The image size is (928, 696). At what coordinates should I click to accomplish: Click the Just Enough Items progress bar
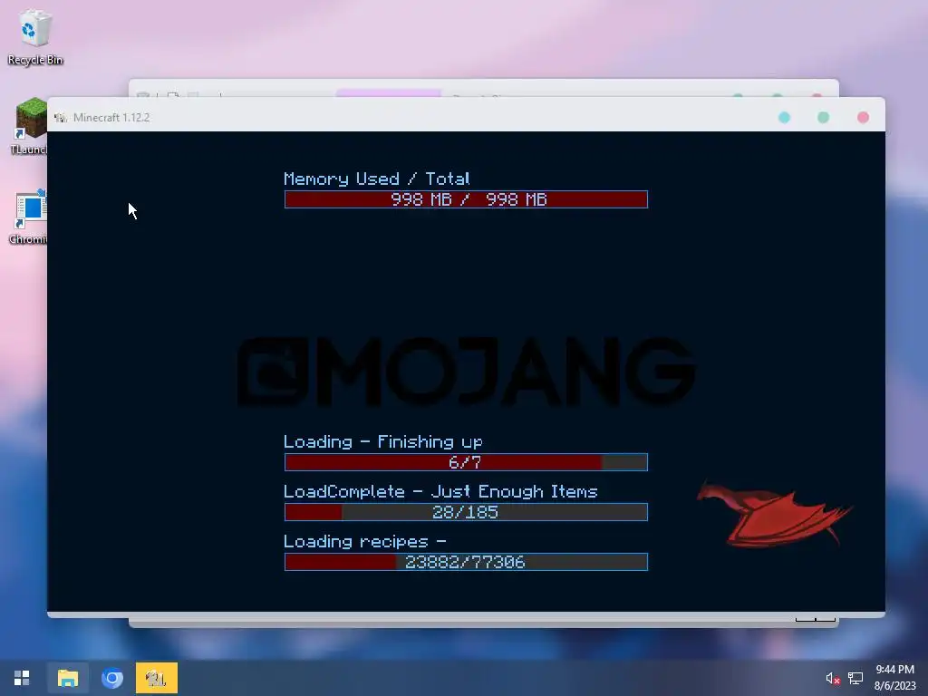(466, 512)
